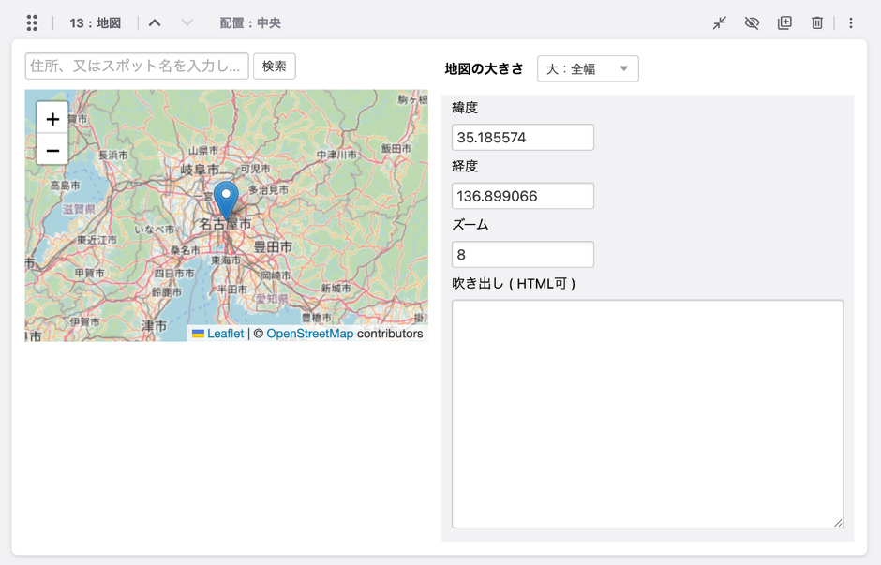Move block up with up chevron
This screenshot has height=565, width=881.
point(155,22)
